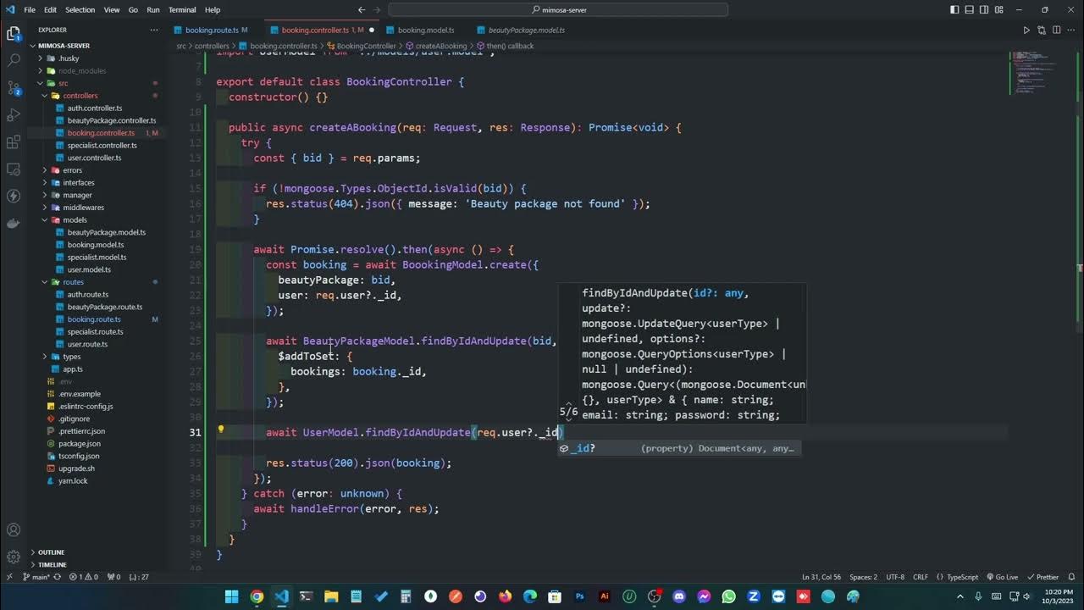Go forward with the navigation arrow

tap(378, 10)
